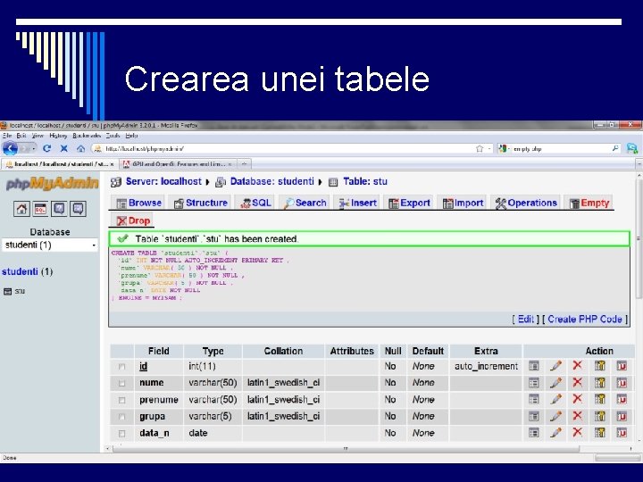Set primary key on nume field
The width and height of the screenshot is (643, 482).
pyautogui.click(x=599, y=383)
